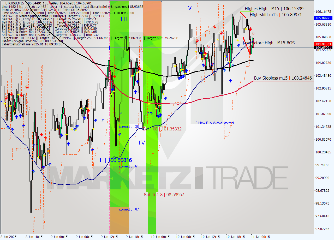Click the 'Sell 161.8 | 98.59957' label
Screen dimensions: 334x240
pyautogui.click(x=164, y=195)
